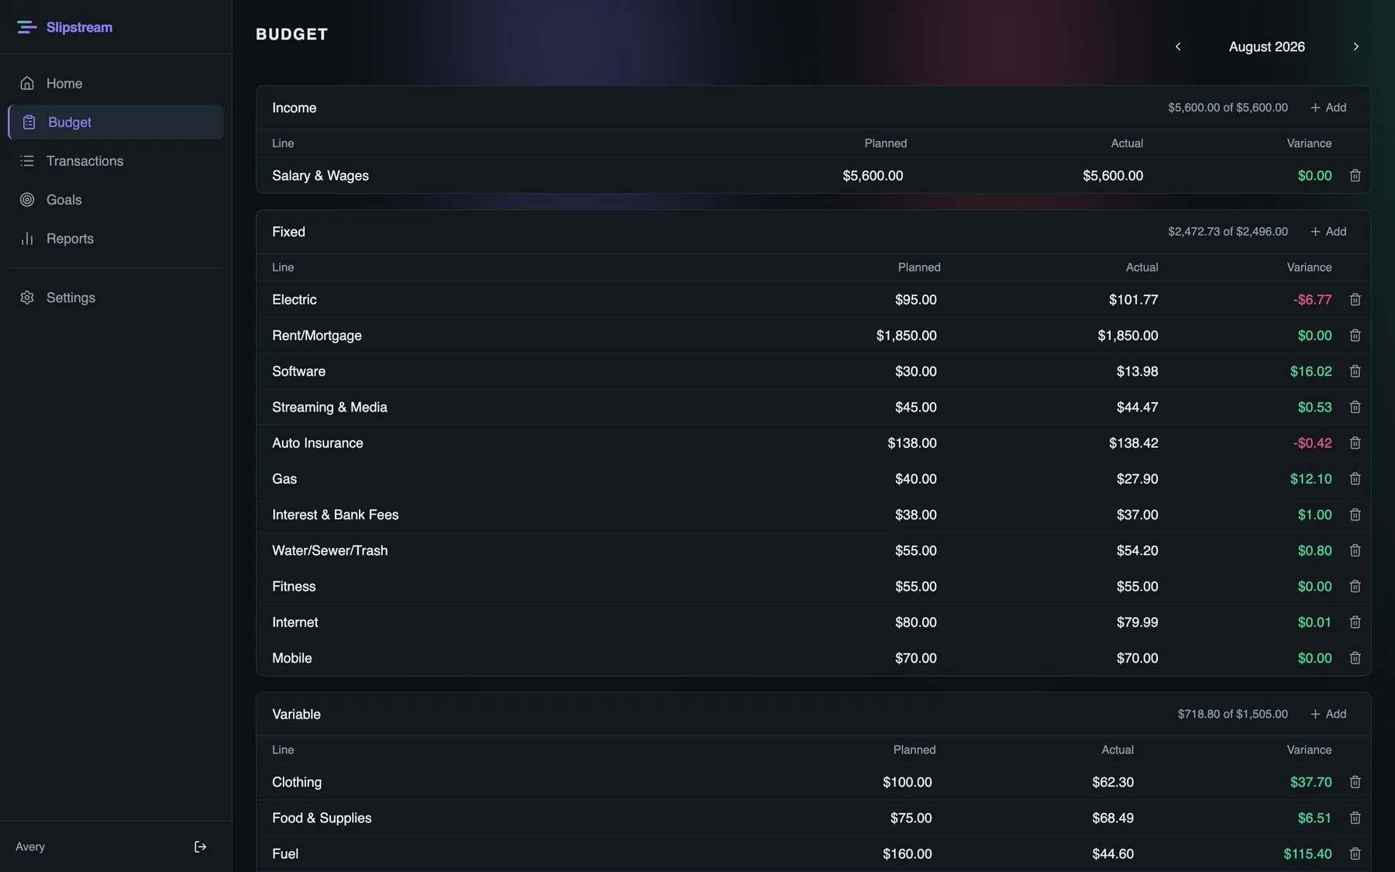Delete the Fuel budget line
1395x872 pixels.
1355,853
